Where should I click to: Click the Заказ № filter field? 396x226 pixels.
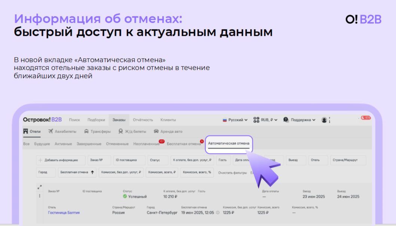pyautogui.click(x=99, y=160)
